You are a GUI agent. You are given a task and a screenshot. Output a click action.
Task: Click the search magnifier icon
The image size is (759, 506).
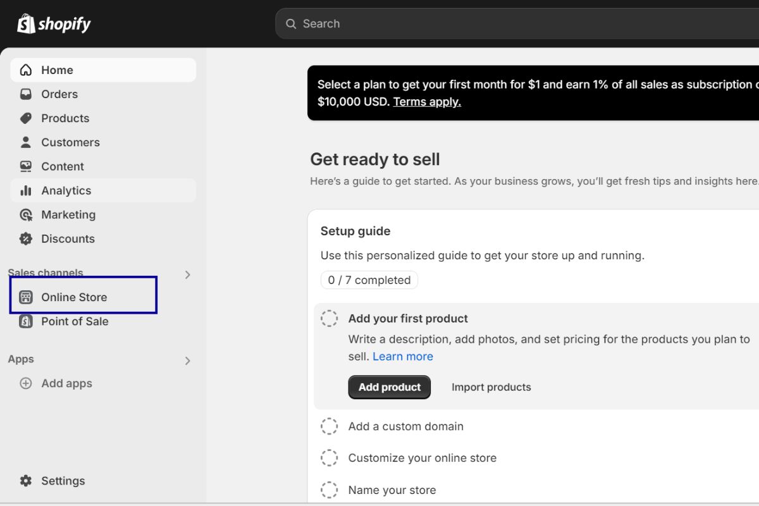(291, 23)
